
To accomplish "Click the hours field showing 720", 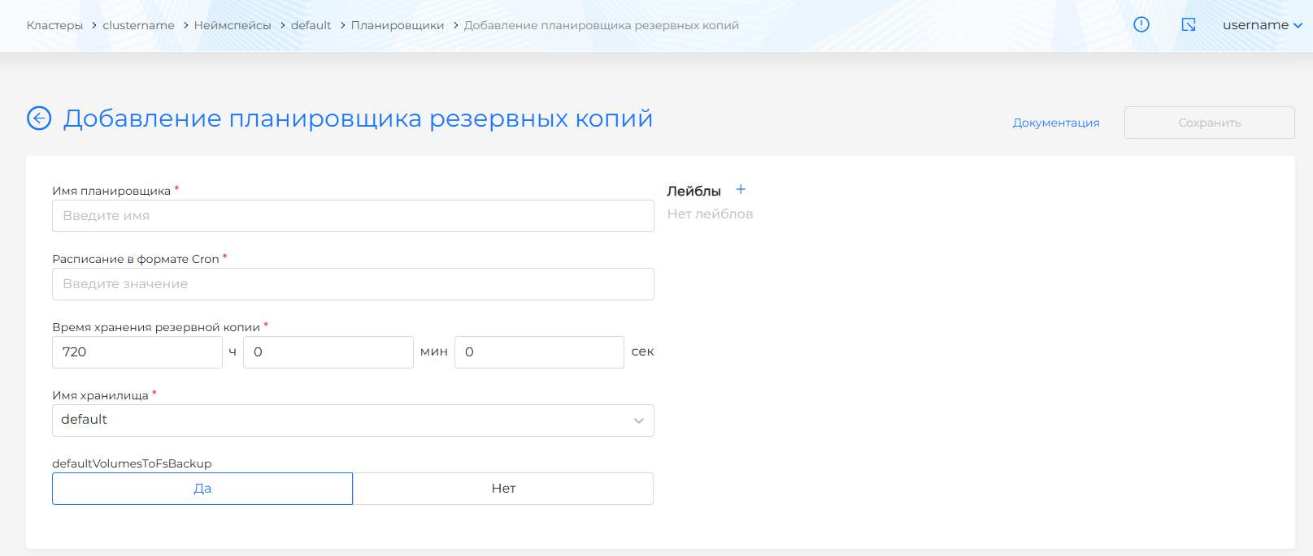I will (x=137, y=352).
